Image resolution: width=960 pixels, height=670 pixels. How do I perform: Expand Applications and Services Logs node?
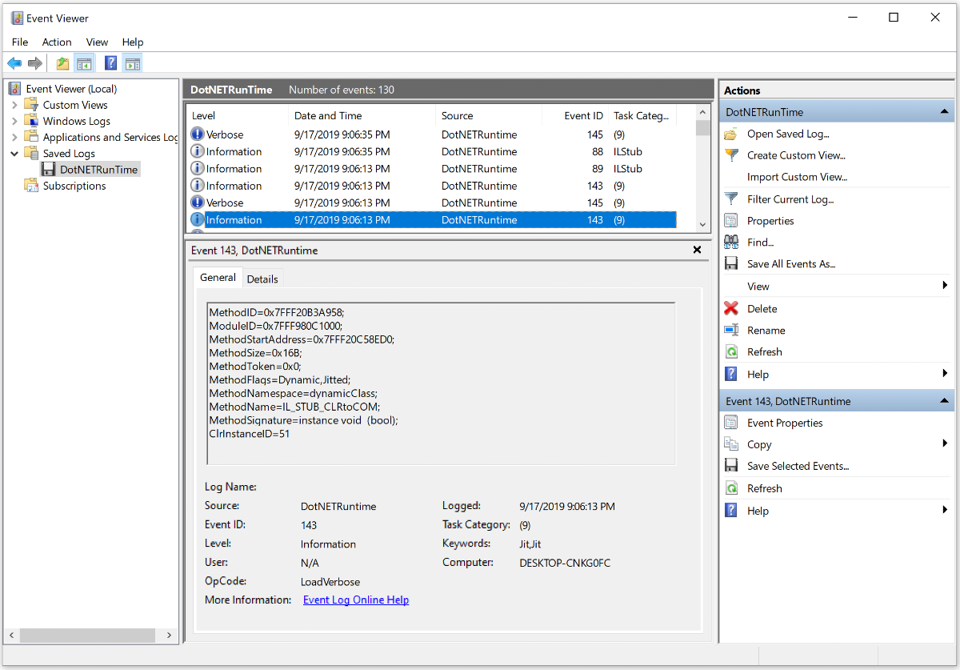click(14, 137)
